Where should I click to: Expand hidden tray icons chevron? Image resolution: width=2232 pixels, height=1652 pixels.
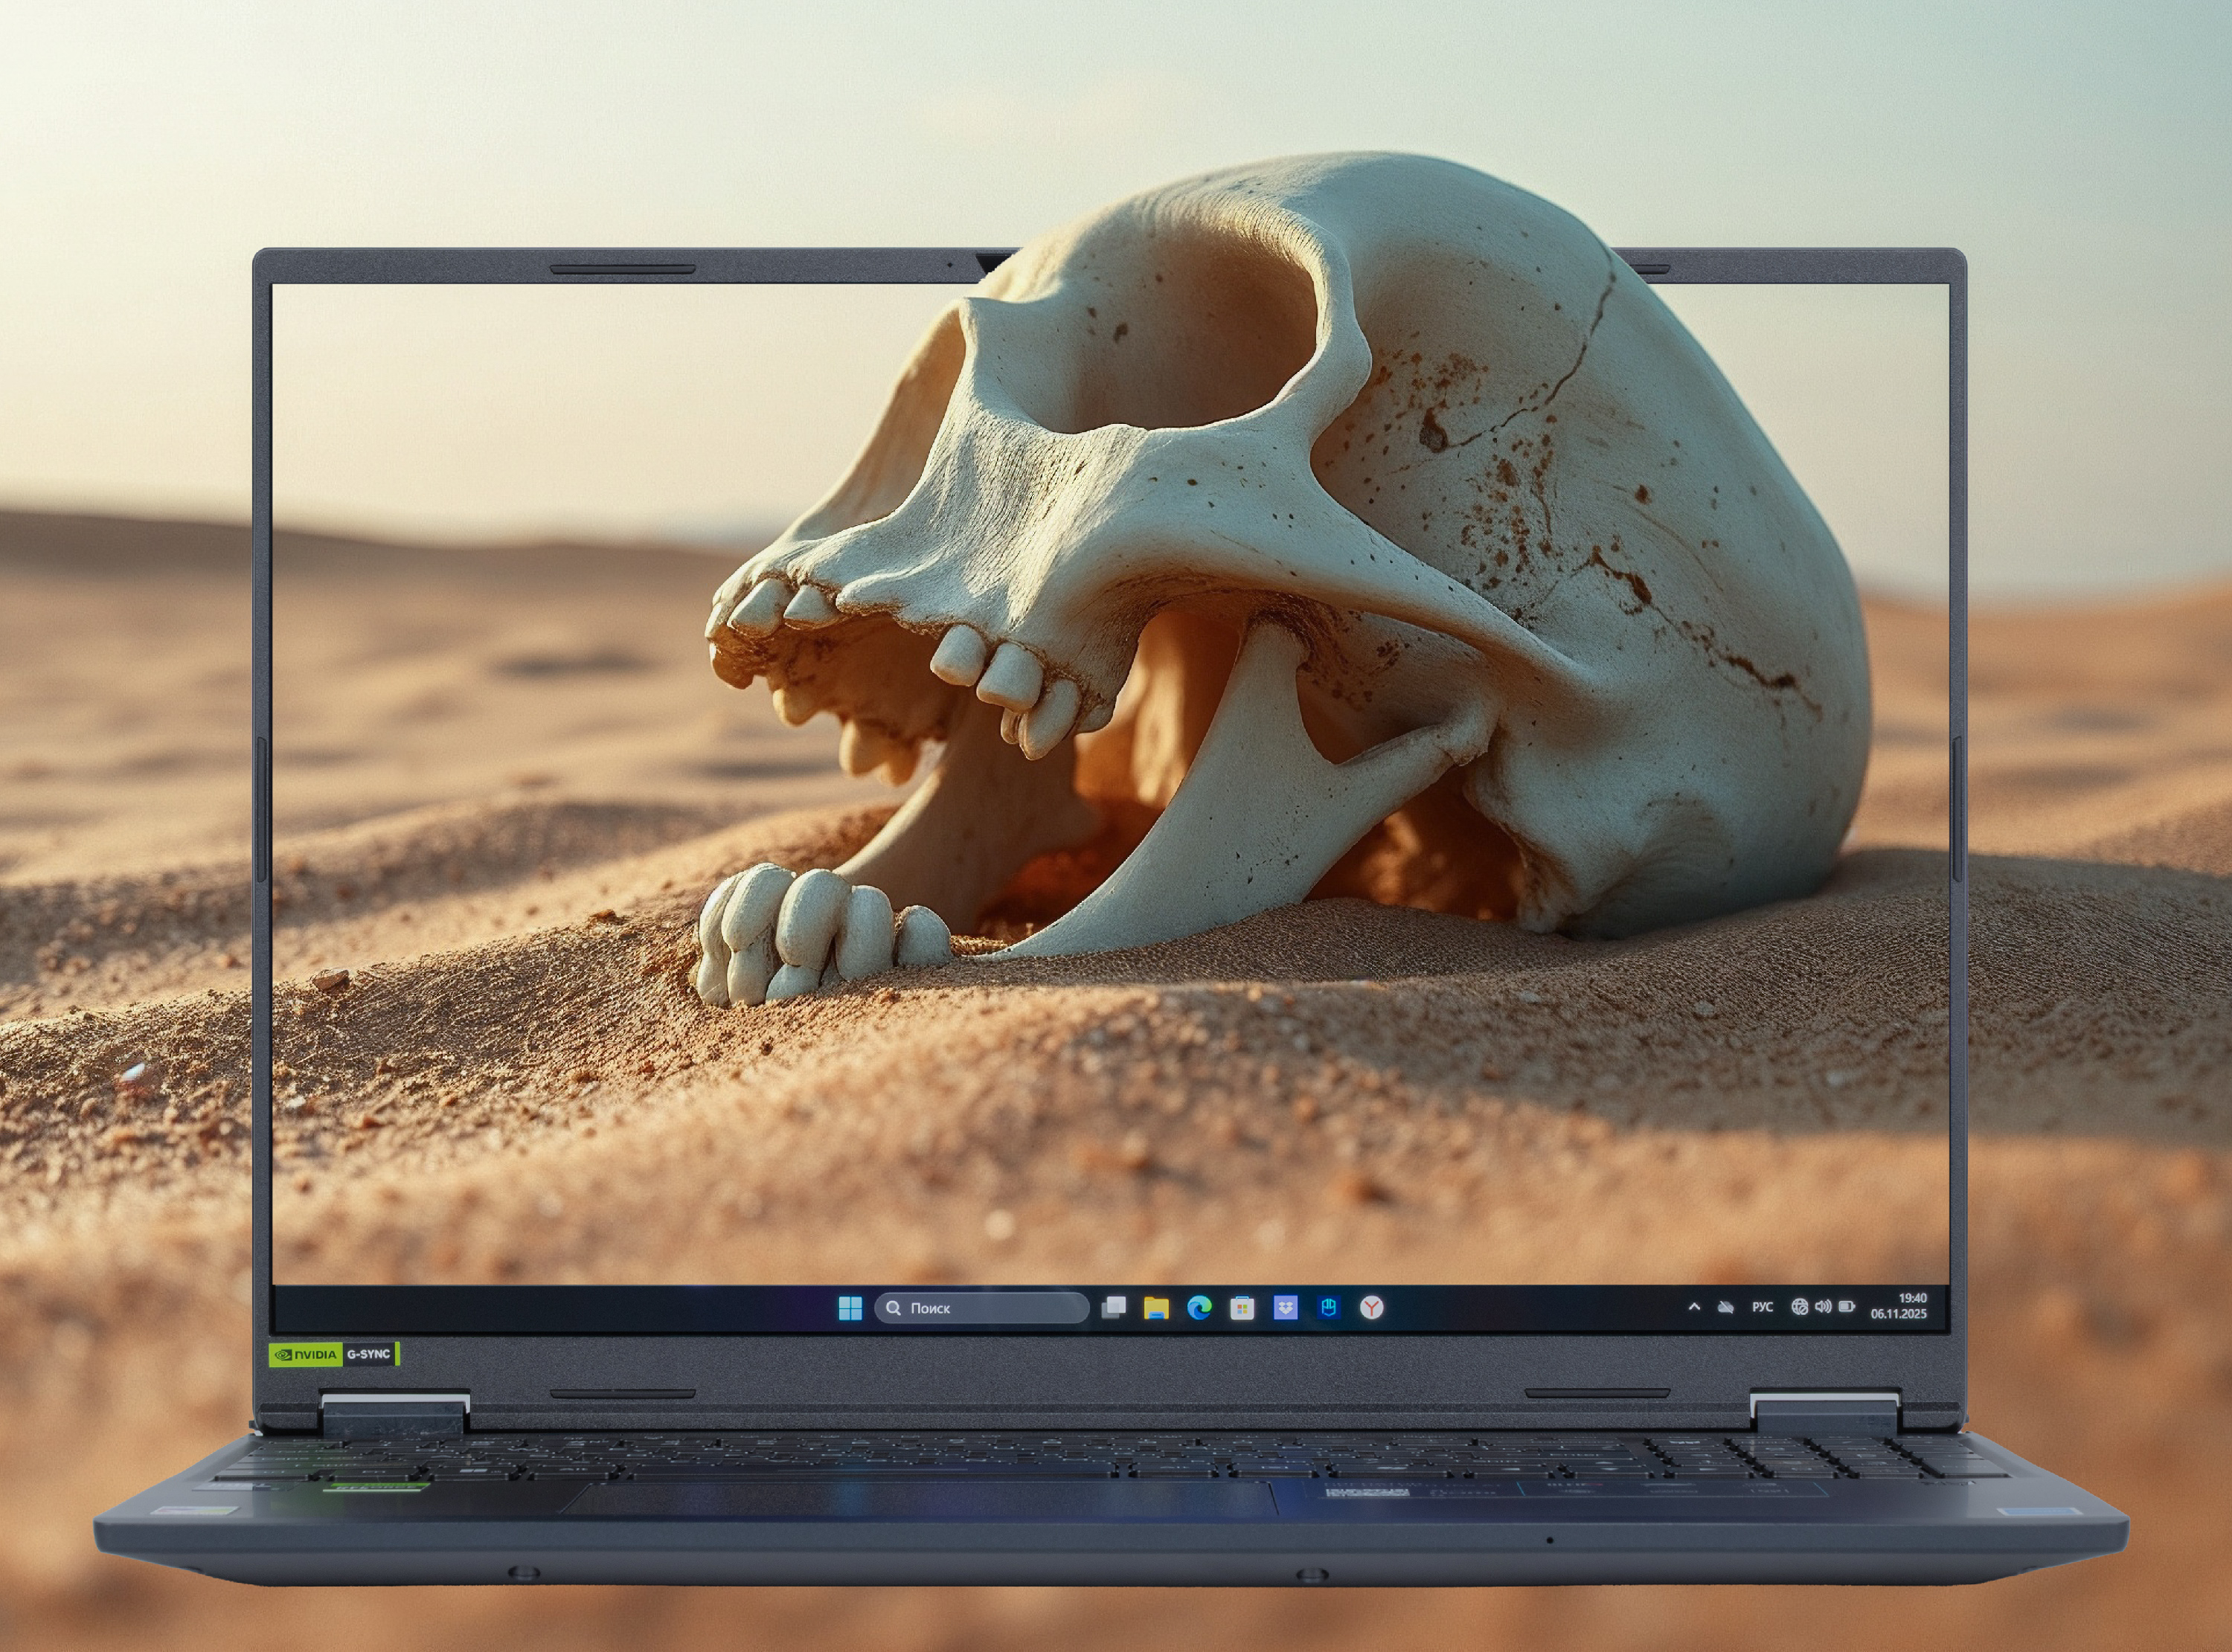click(x=1694, y=1307)
